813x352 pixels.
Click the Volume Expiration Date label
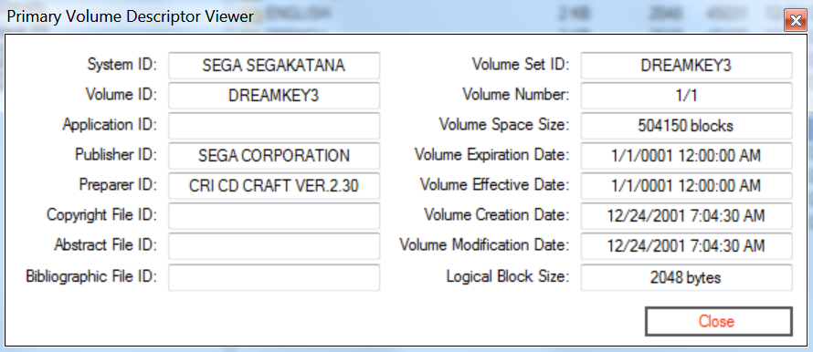[x=491, y=155]
